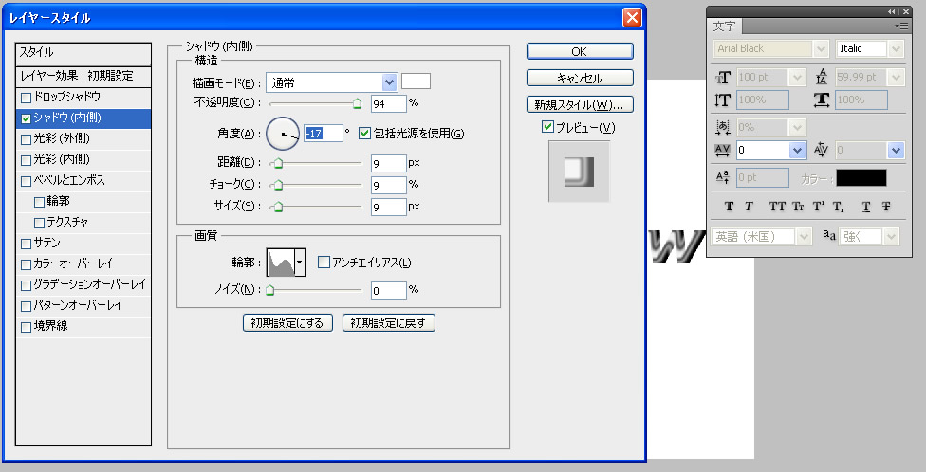
Task: Enable the アンチエイリアス checkbox
Action: pos(324,263)
